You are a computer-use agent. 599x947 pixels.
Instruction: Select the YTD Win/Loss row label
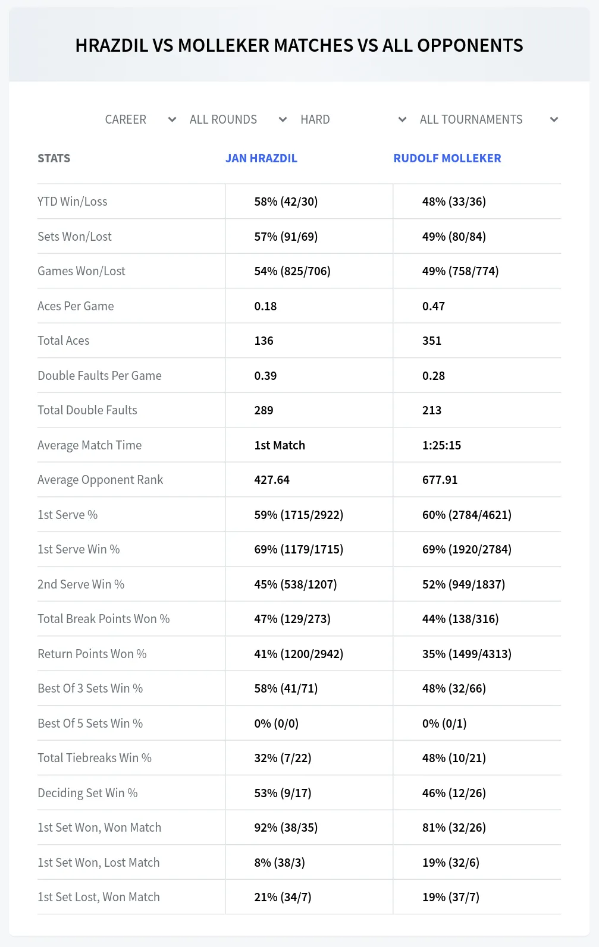[x=73, y=202]
